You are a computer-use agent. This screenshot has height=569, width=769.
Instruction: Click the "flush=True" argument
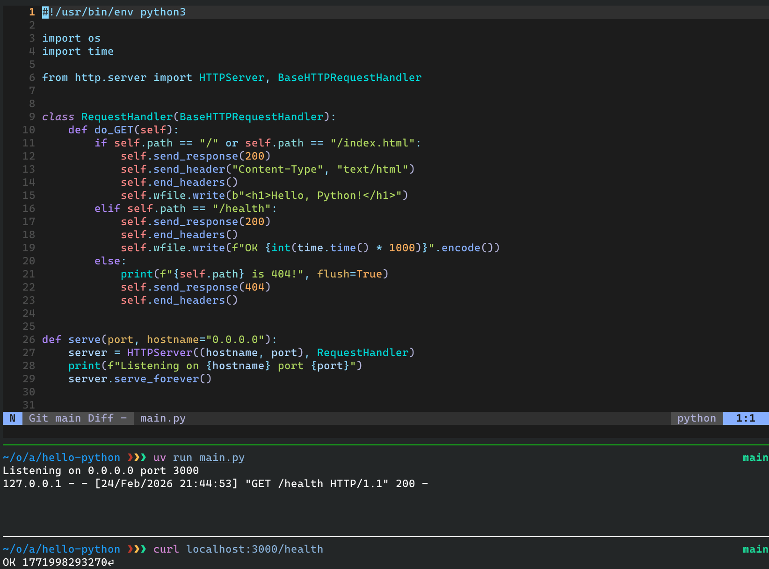coord(349,274)
